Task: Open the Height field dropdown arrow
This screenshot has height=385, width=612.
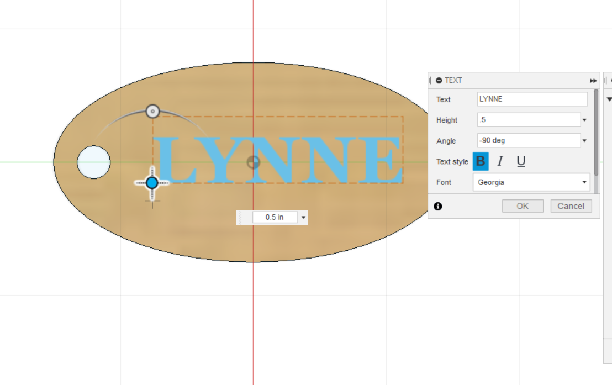Action: [584, 120]
